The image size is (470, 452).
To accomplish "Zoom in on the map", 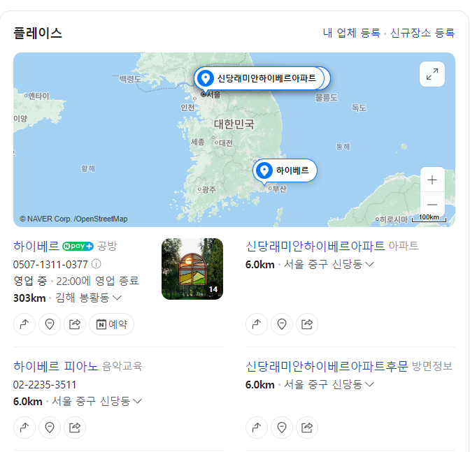I will [x=432, y=180].
